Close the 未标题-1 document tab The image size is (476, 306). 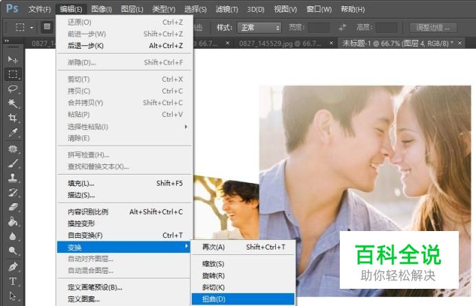[x=460, y=43]
